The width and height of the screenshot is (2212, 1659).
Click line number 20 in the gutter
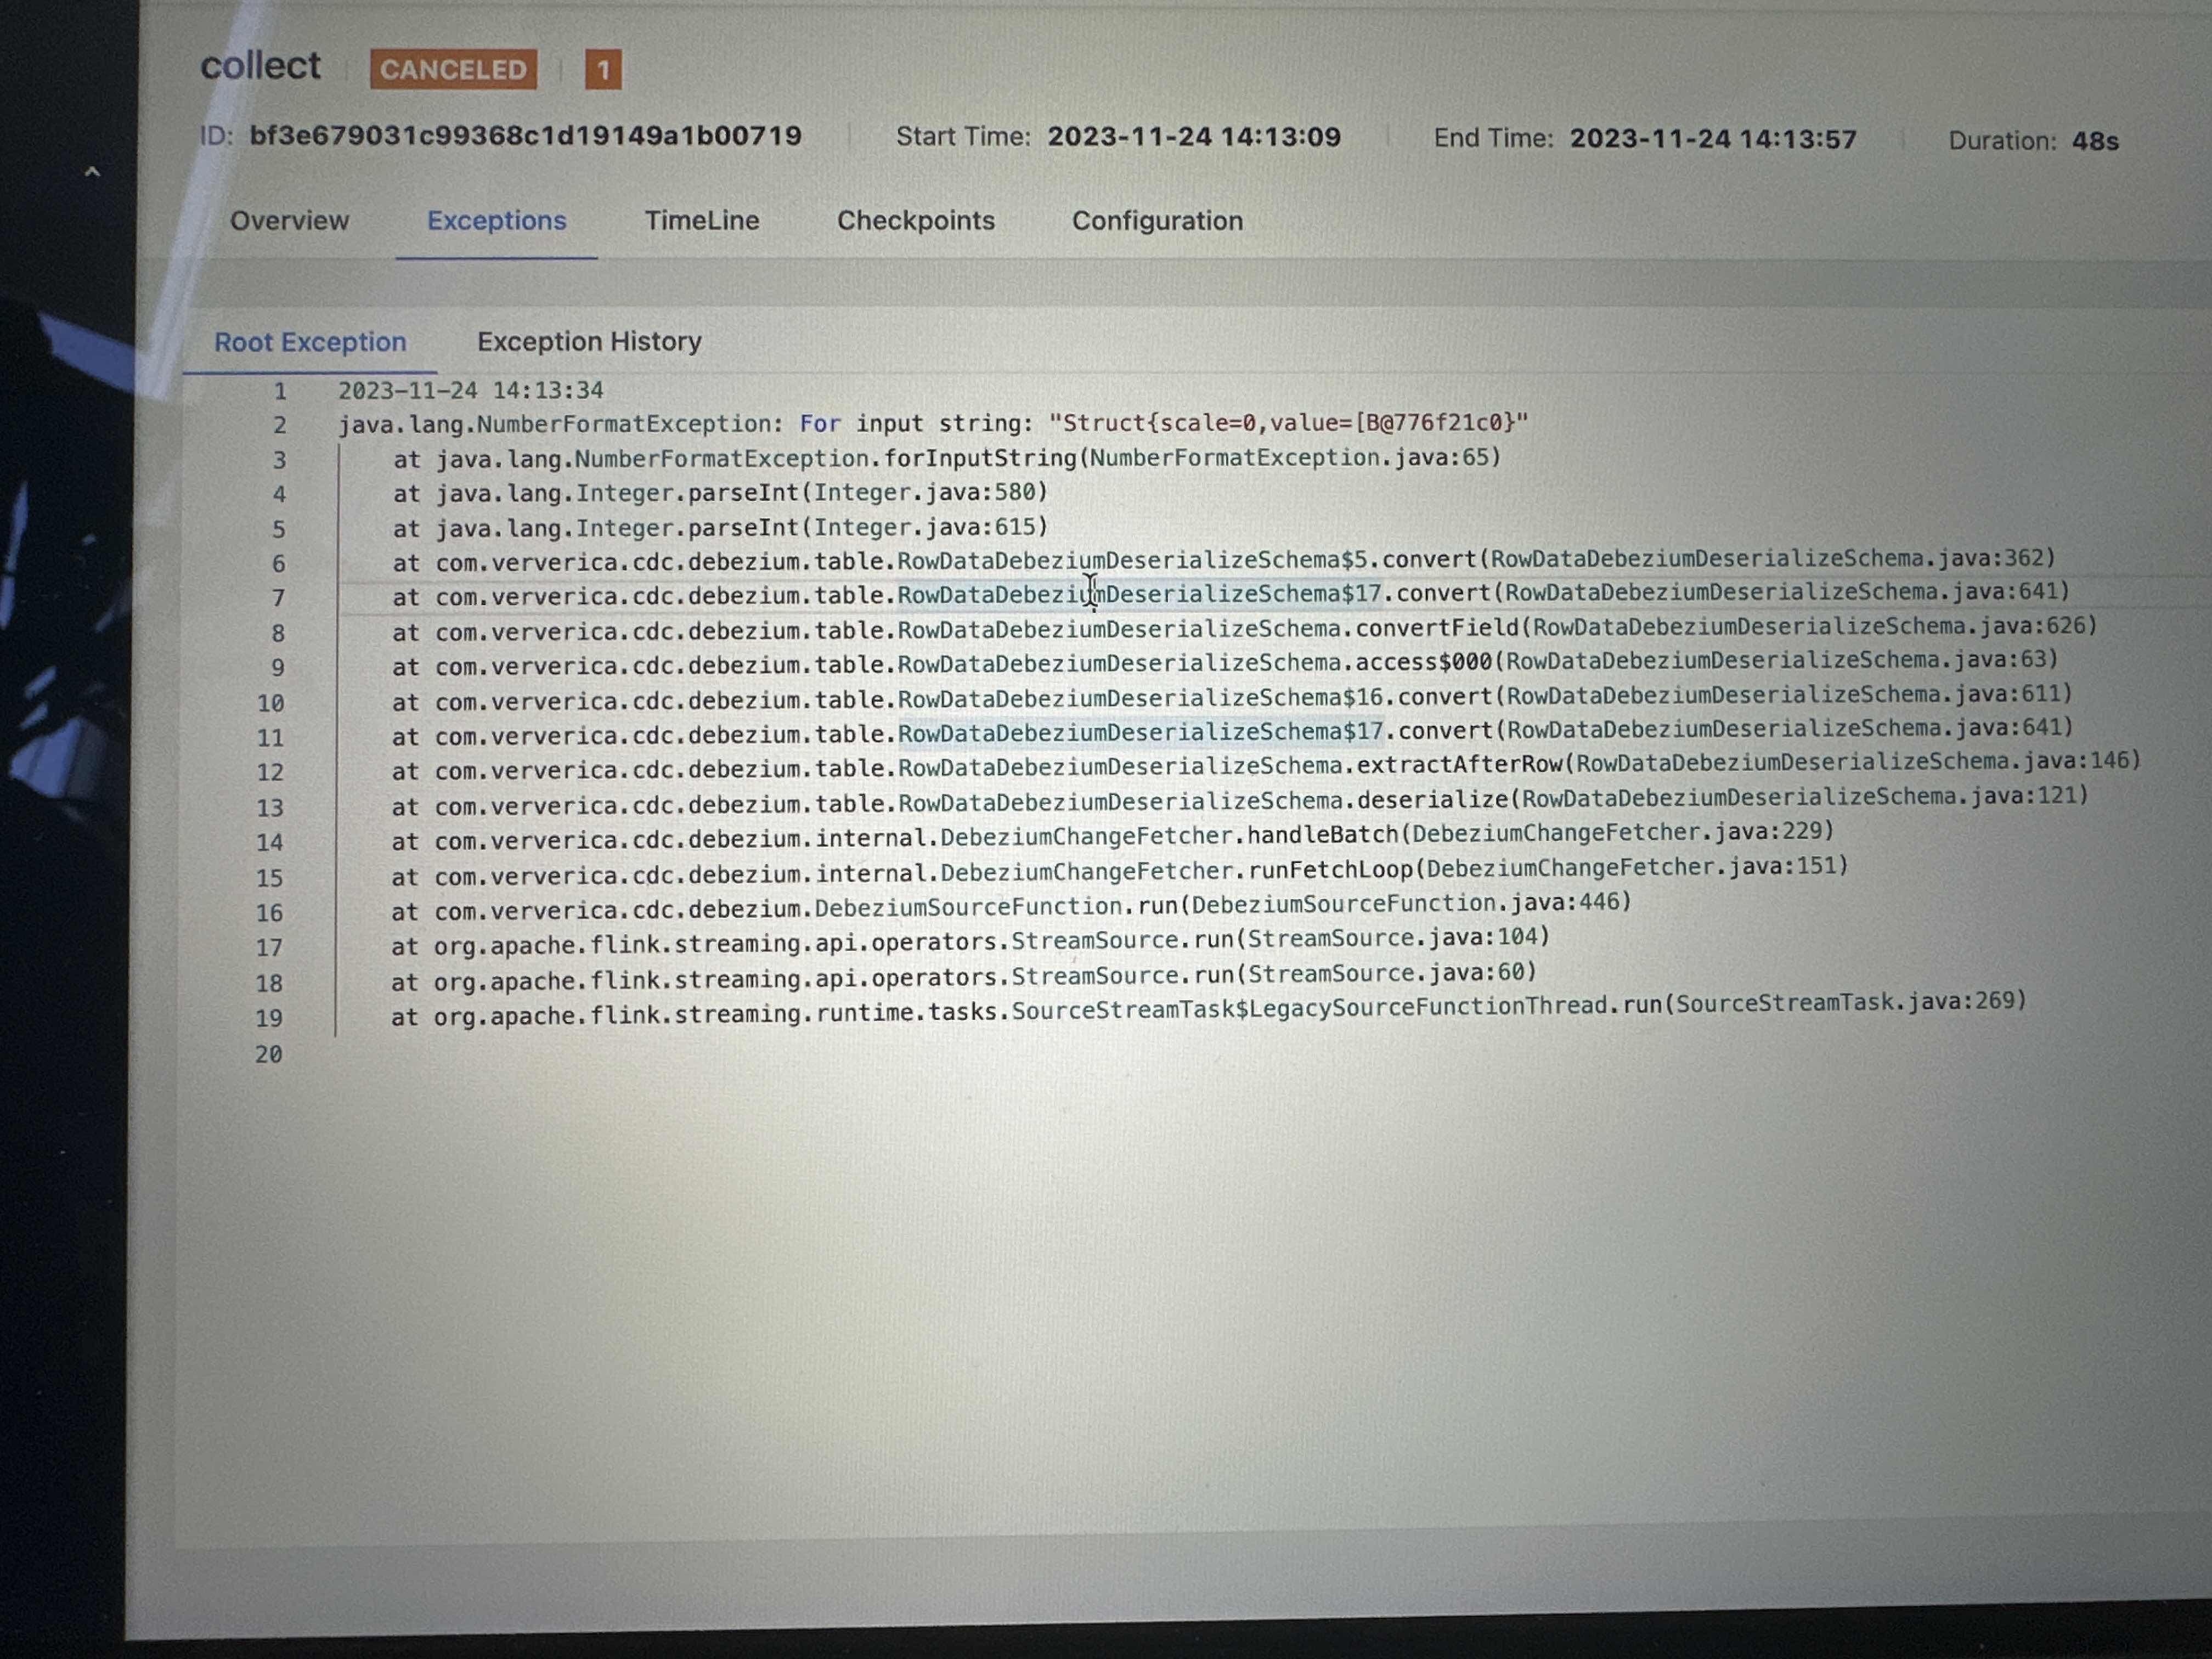268,1054
